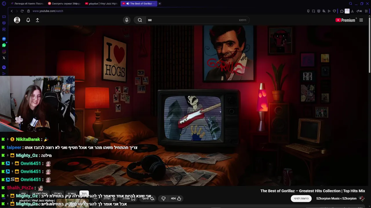
Task: Click the share arrow under the video
Action: (152, 198)
